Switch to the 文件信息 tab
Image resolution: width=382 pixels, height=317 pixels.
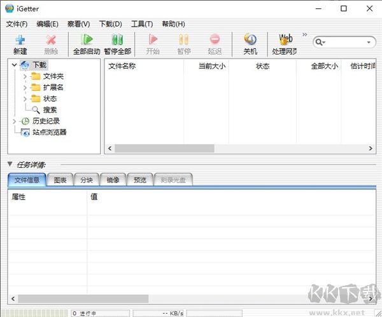(27, 180)
